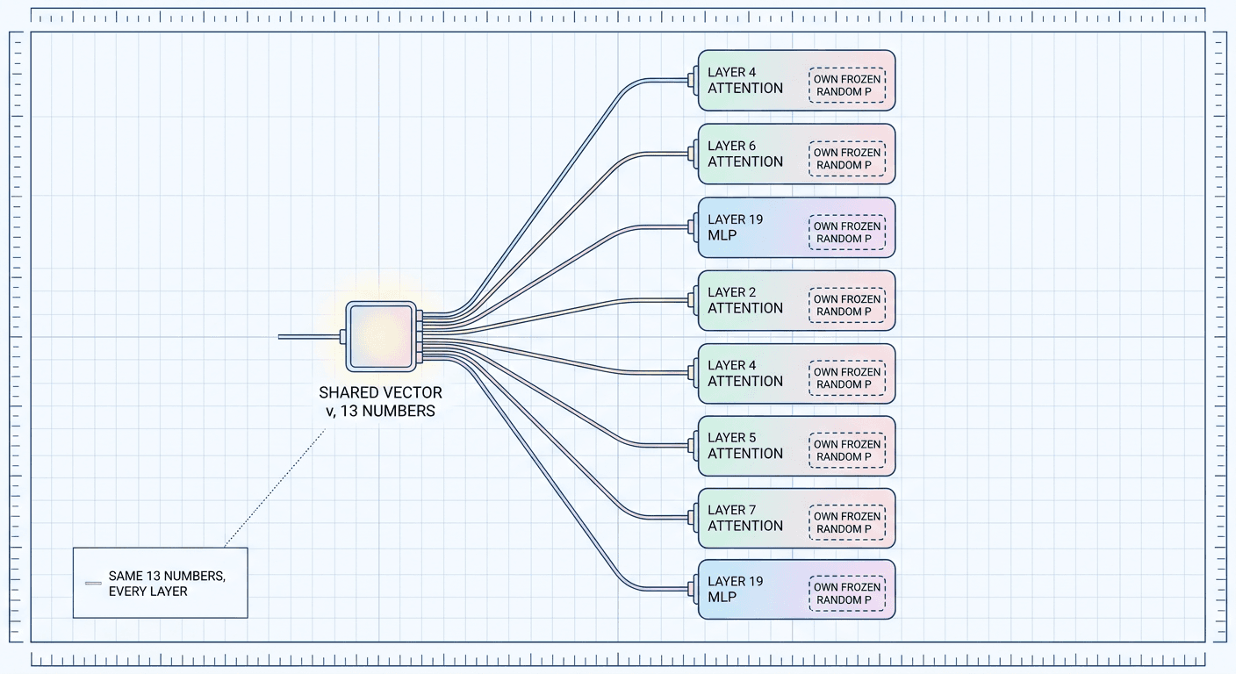Click OWN FROZEN RANDOM P in Layer 6 block
This screenshot has width=1236, height=674.
(847, 159)
